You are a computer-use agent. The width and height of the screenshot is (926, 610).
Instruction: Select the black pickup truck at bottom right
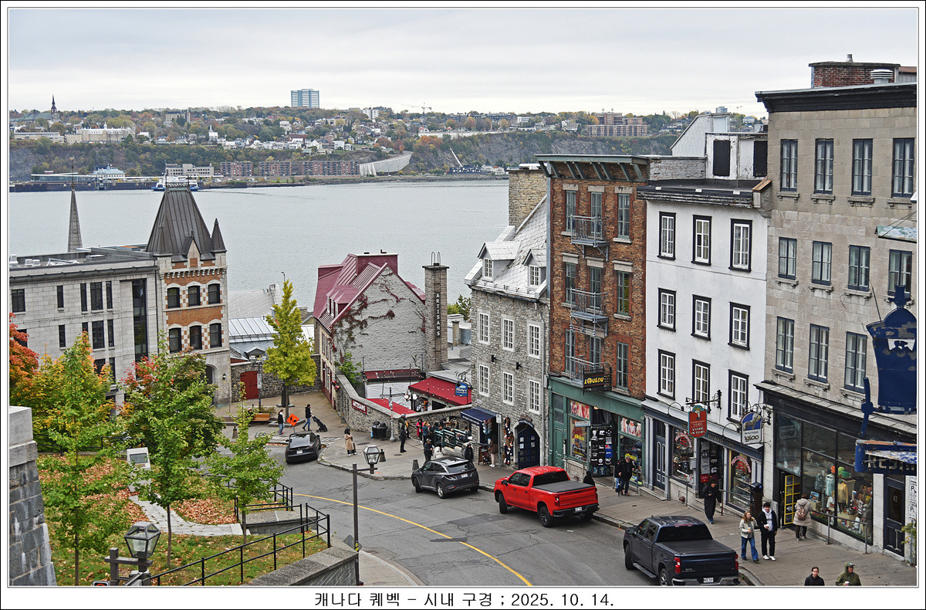tap(679, 549)
